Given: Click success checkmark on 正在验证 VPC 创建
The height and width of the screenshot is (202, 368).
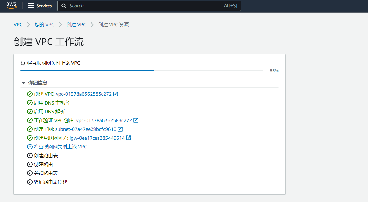Looking at the screenshot, I should [x=30, y=120].
